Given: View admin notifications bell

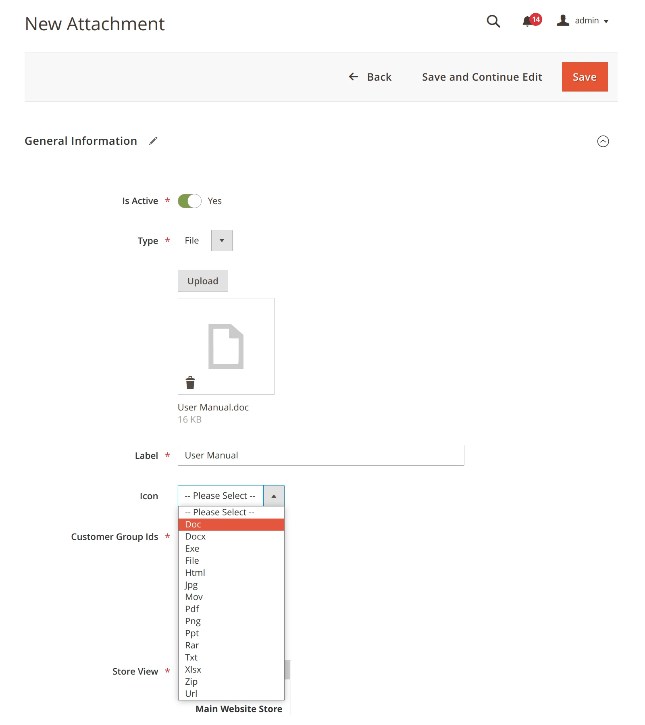Looking at the screenshot, I should pos(527,21).
